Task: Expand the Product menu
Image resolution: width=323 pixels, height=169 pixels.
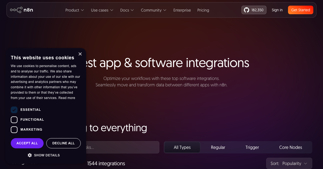Action: [x=75, y=10]
